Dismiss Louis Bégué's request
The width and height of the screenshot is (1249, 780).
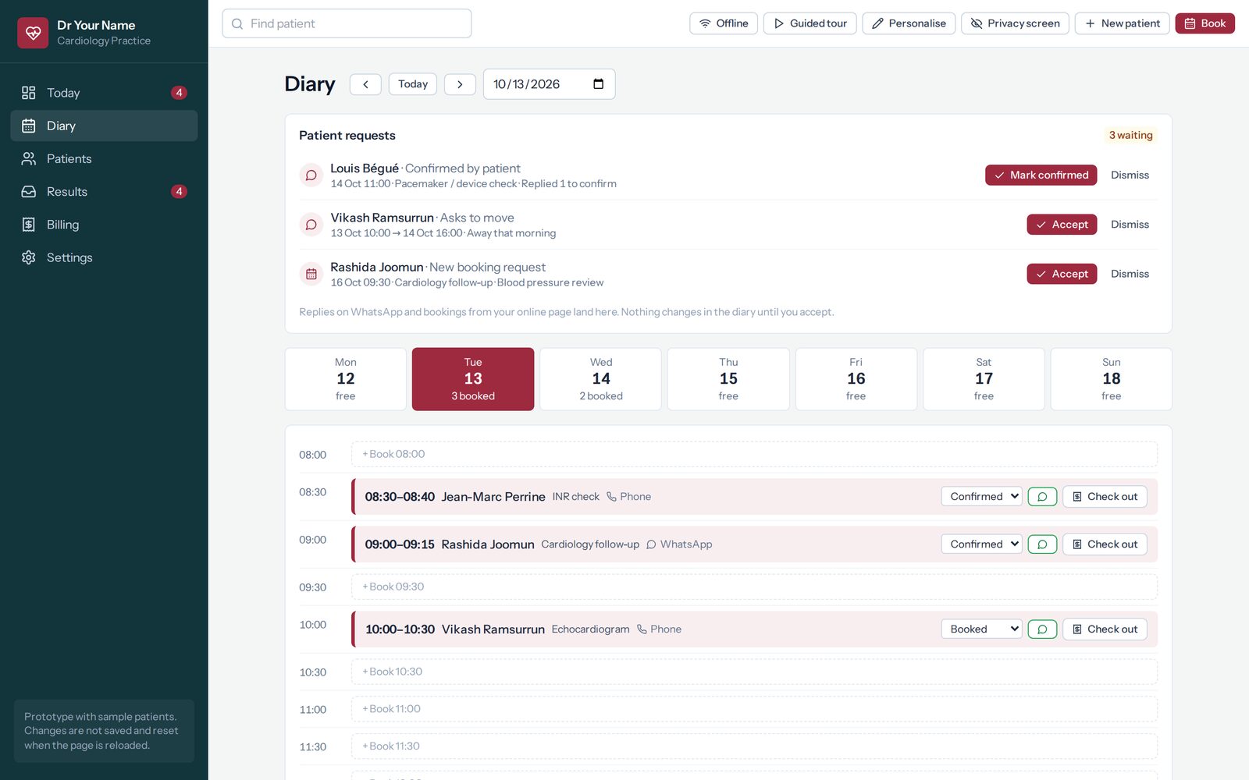coord(1130,175)
